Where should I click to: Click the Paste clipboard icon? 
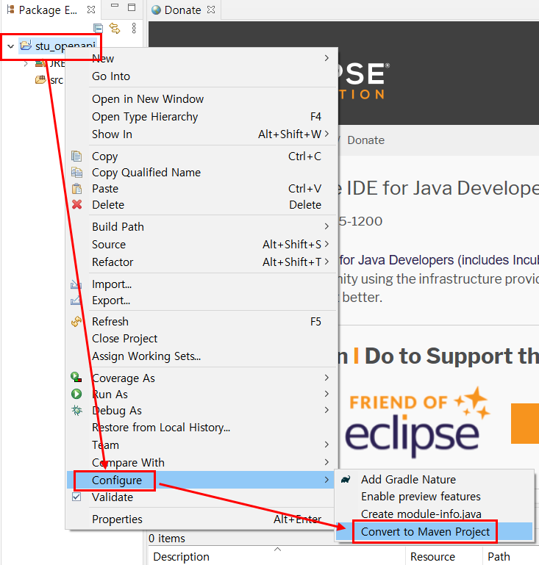click(76, 188)
